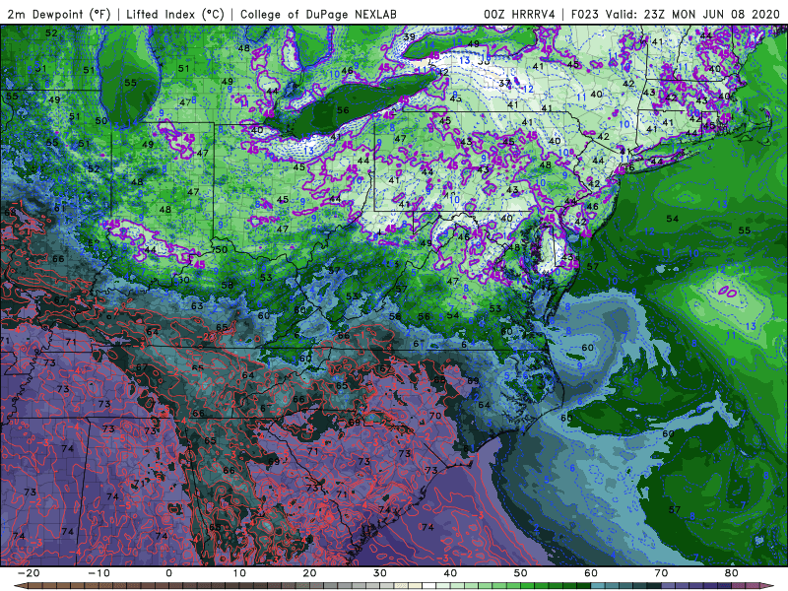Click the right arrow end of the color bar
This screenshot has width=788, height=591.
(768, 586)
